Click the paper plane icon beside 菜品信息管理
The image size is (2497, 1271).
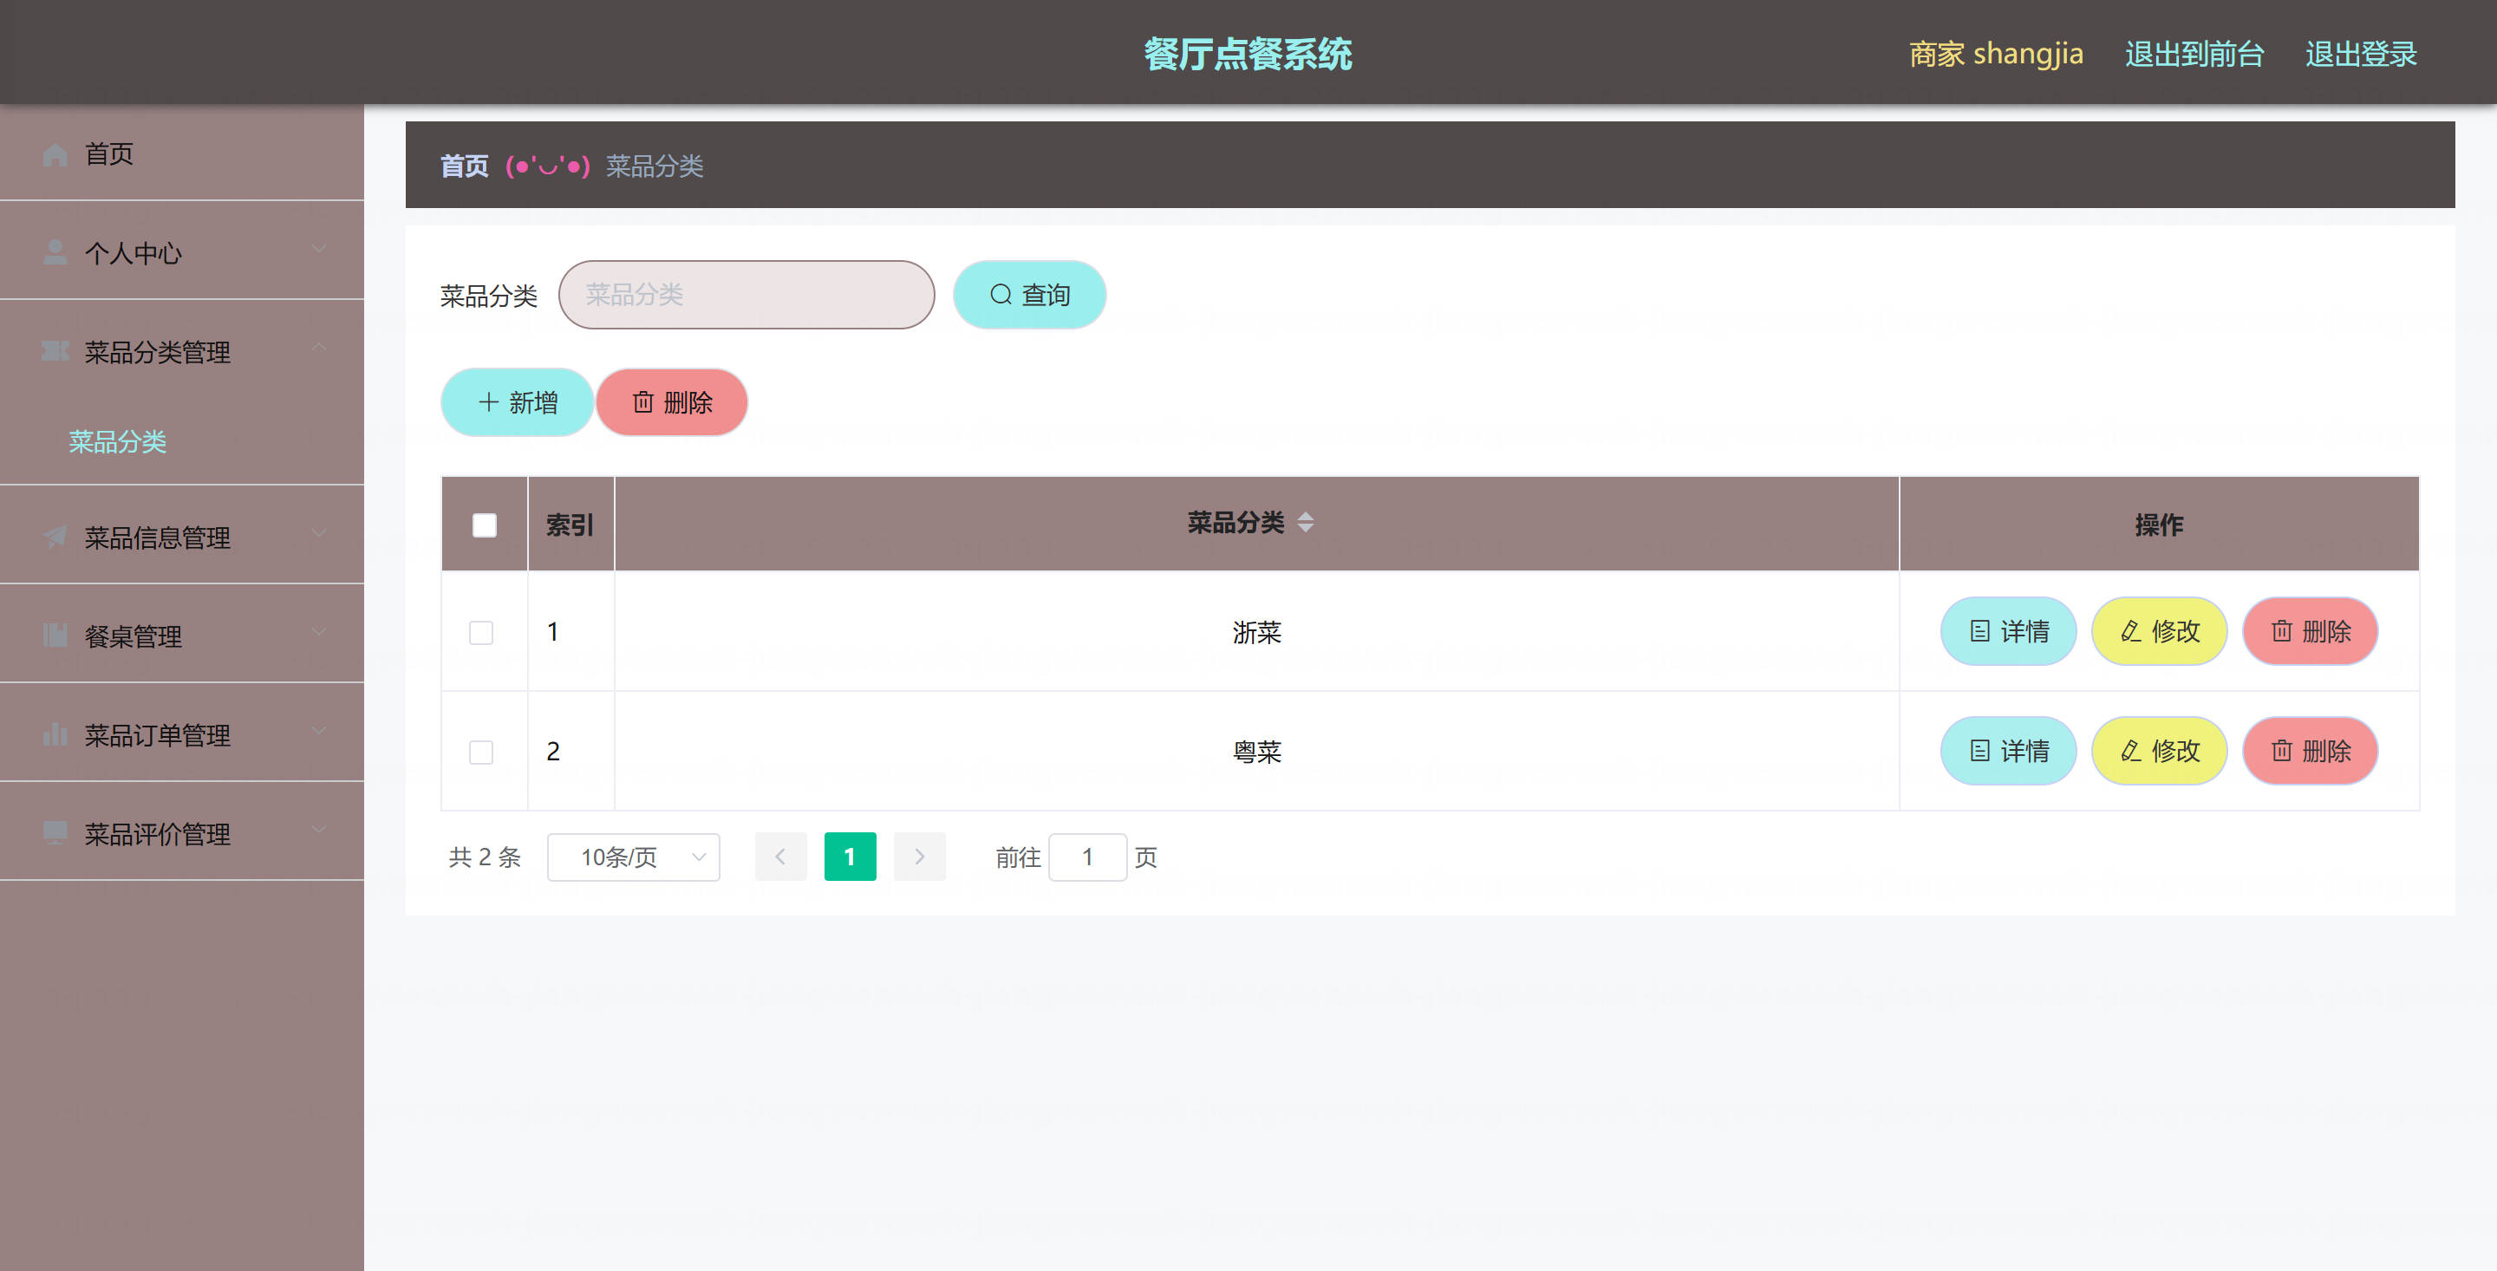click(x=55, y=537)
